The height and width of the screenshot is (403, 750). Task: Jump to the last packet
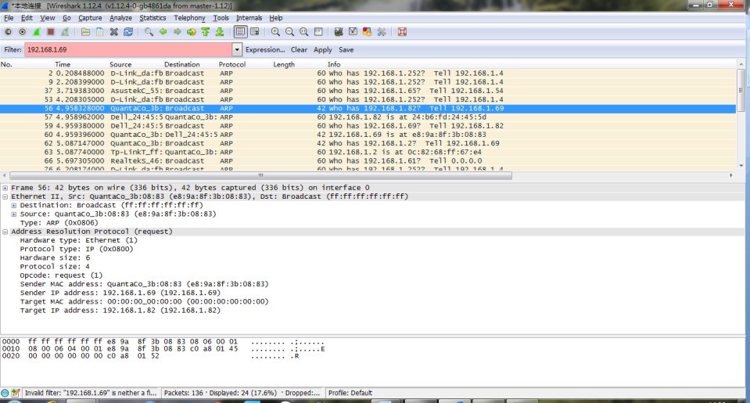220,32
